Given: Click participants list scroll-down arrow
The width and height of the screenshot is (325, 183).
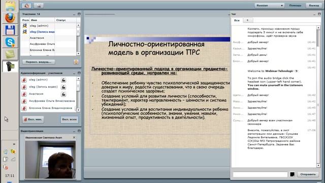Looking at the screenshot, I should coord(78,53).
